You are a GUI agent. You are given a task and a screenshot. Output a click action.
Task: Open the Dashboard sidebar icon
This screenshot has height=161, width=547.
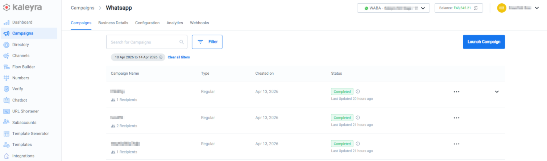click(x=6, y=22)
